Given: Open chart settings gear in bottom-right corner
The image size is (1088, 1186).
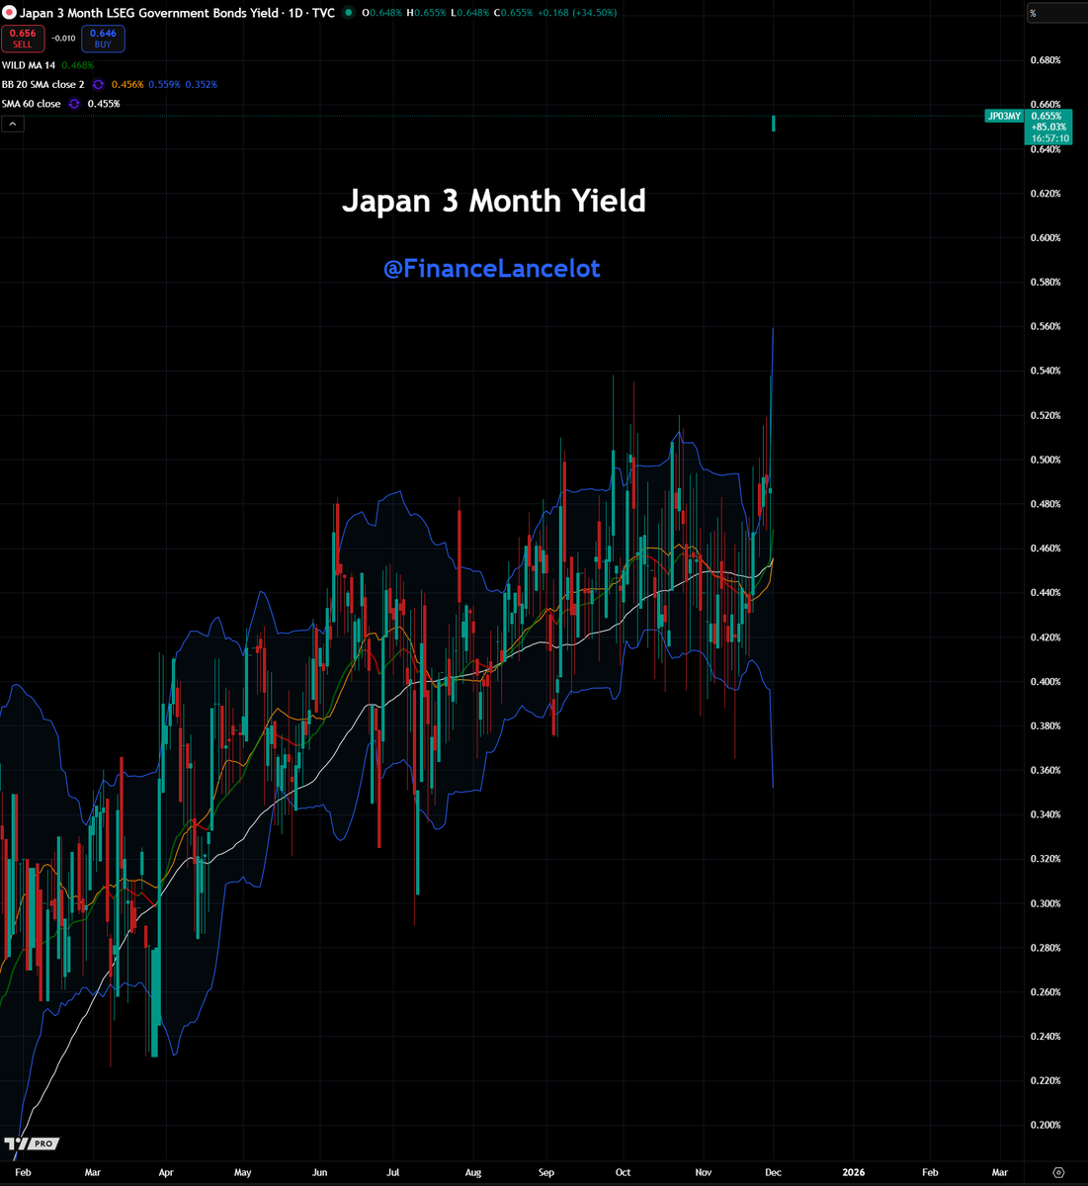Looking at the screenshot, I should pyautogui.click(x=1058, y=1172).
